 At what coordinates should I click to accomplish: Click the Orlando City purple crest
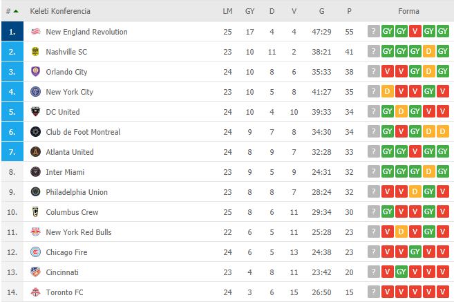tap(35, 71)
